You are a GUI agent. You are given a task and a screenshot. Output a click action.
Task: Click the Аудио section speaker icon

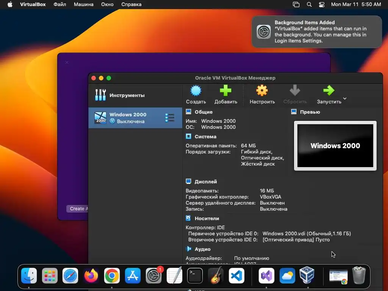(x=189, y=249)
